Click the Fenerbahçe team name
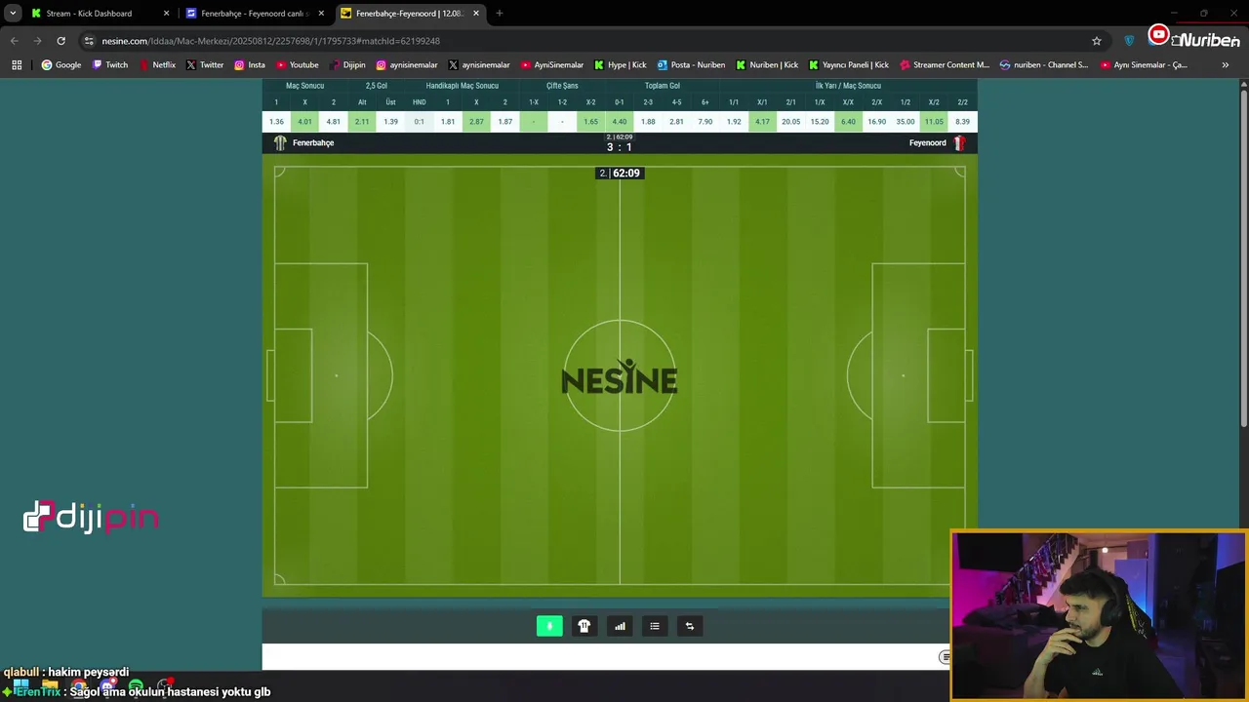 [313, 143]
